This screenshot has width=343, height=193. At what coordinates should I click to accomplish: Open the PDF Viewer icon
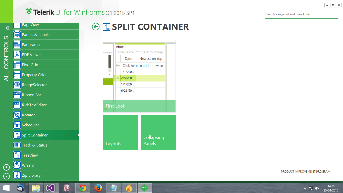(17, 55)
